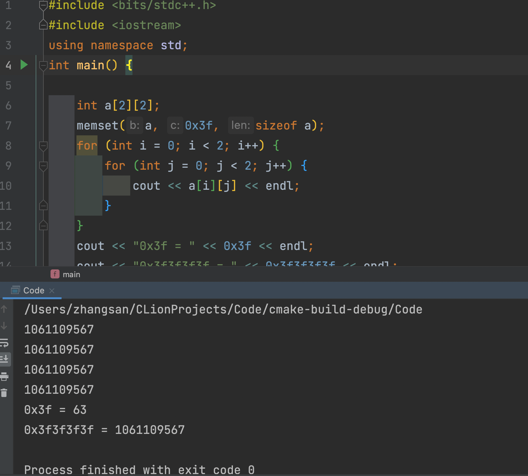Image resolution: width=528 pixels, height=476 pixels.
Task: Click the 'b:' parameter hint in memset
Action: [134, 125]
